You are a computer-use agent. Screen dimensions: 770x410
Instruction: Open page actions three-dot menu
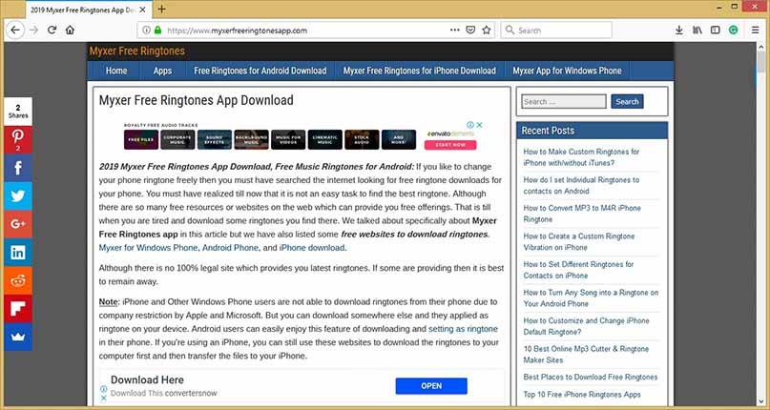pos(448,30)
